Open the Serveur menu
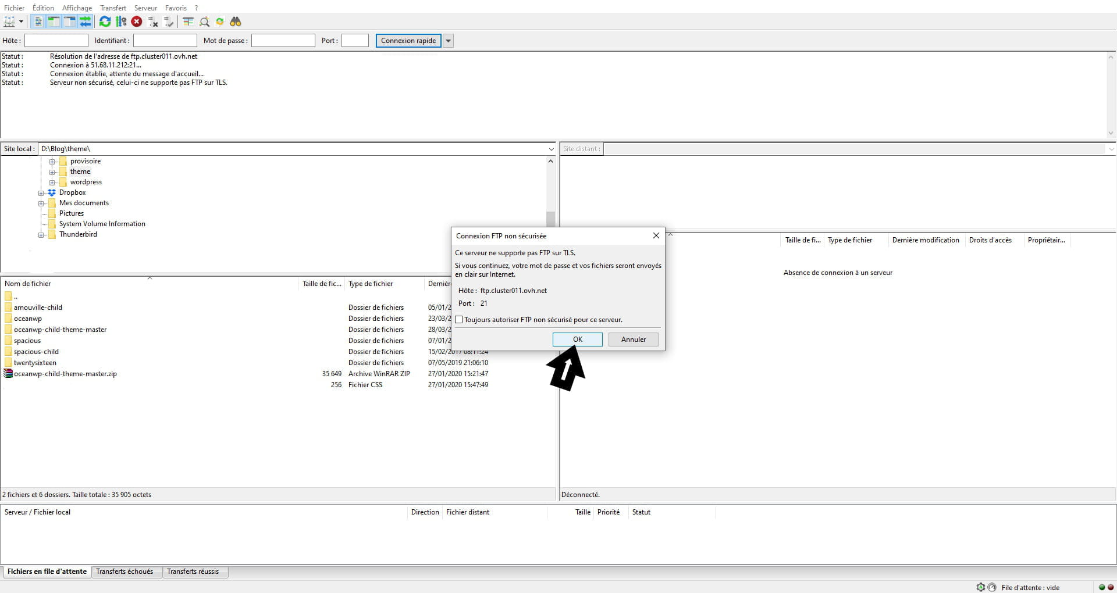 coord(145,8)
